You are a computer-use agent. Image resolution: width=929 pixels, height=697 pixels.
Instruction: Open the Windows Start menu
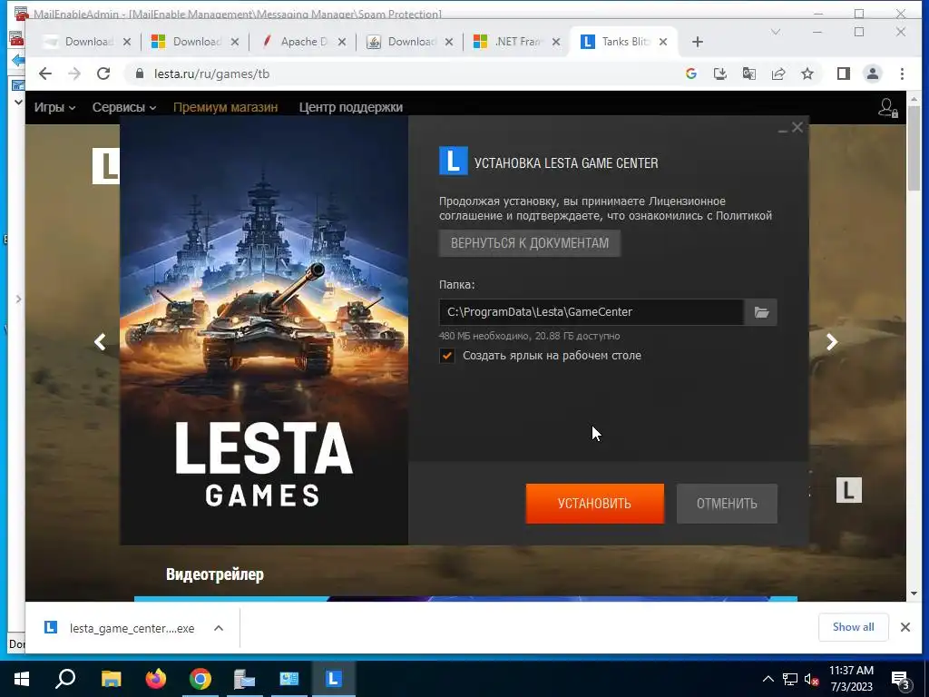click(22, 679)
